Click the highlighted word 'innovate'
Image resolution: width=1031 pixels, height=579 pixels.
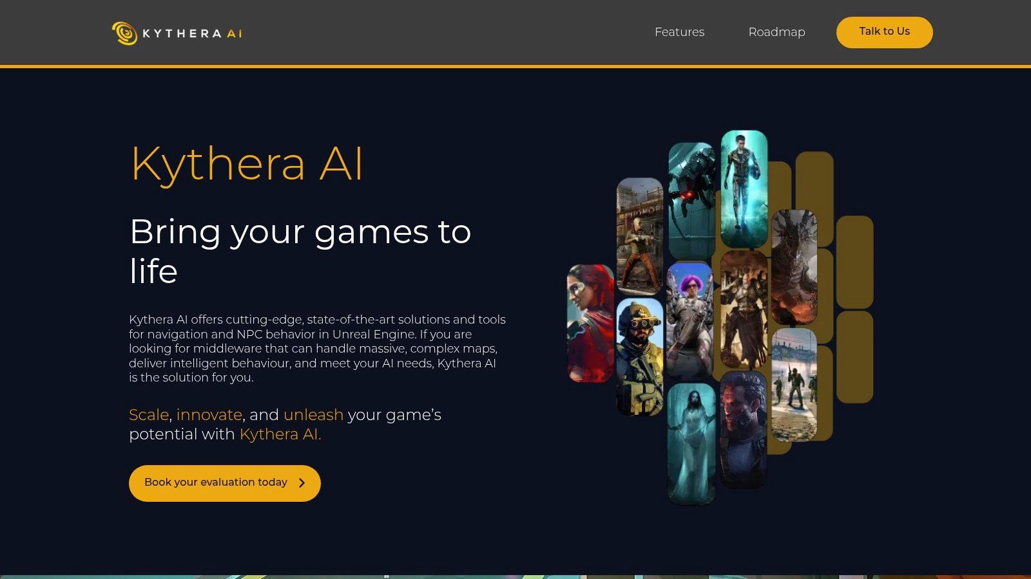pos(209,415)
